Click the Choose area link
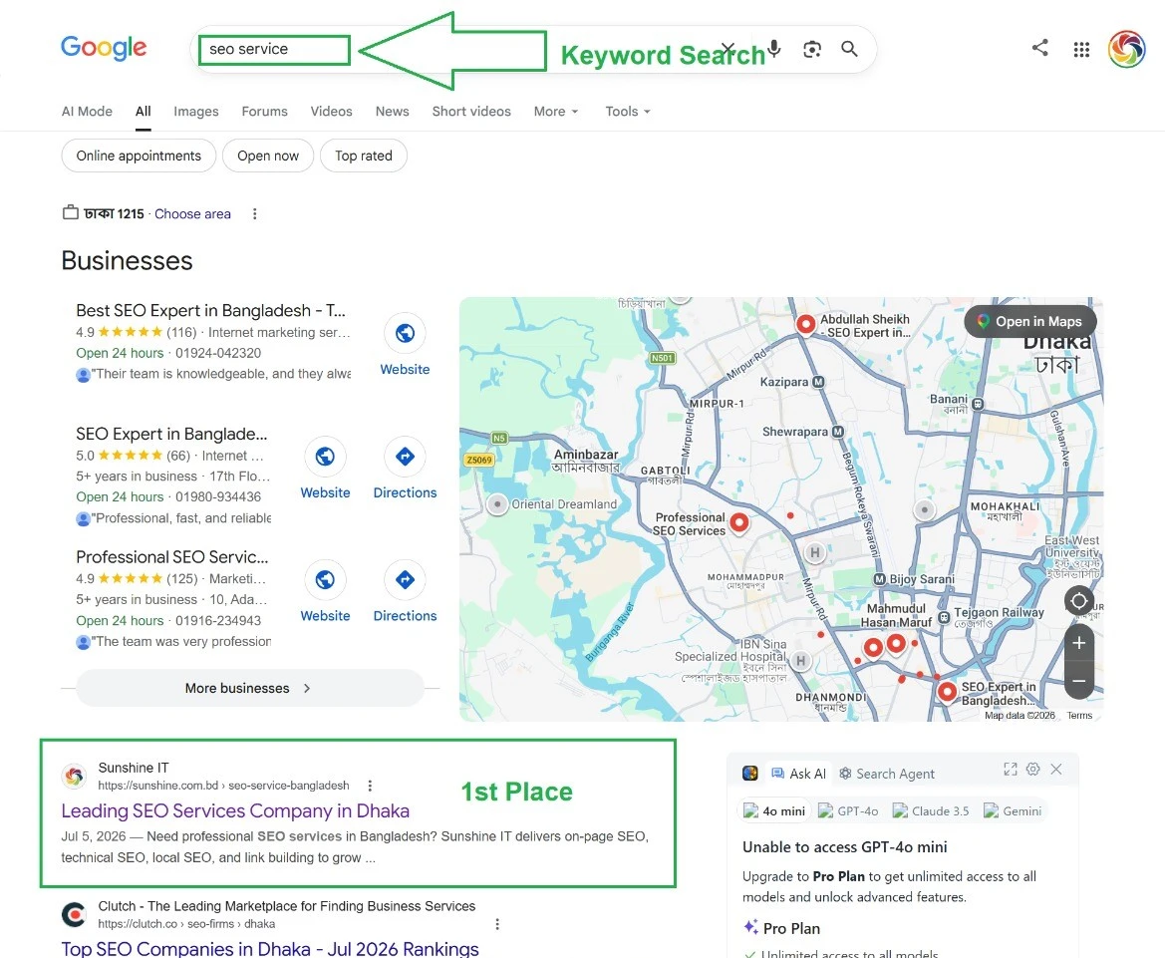Viewport: 1165px width, 958px height. pos(192,214)
